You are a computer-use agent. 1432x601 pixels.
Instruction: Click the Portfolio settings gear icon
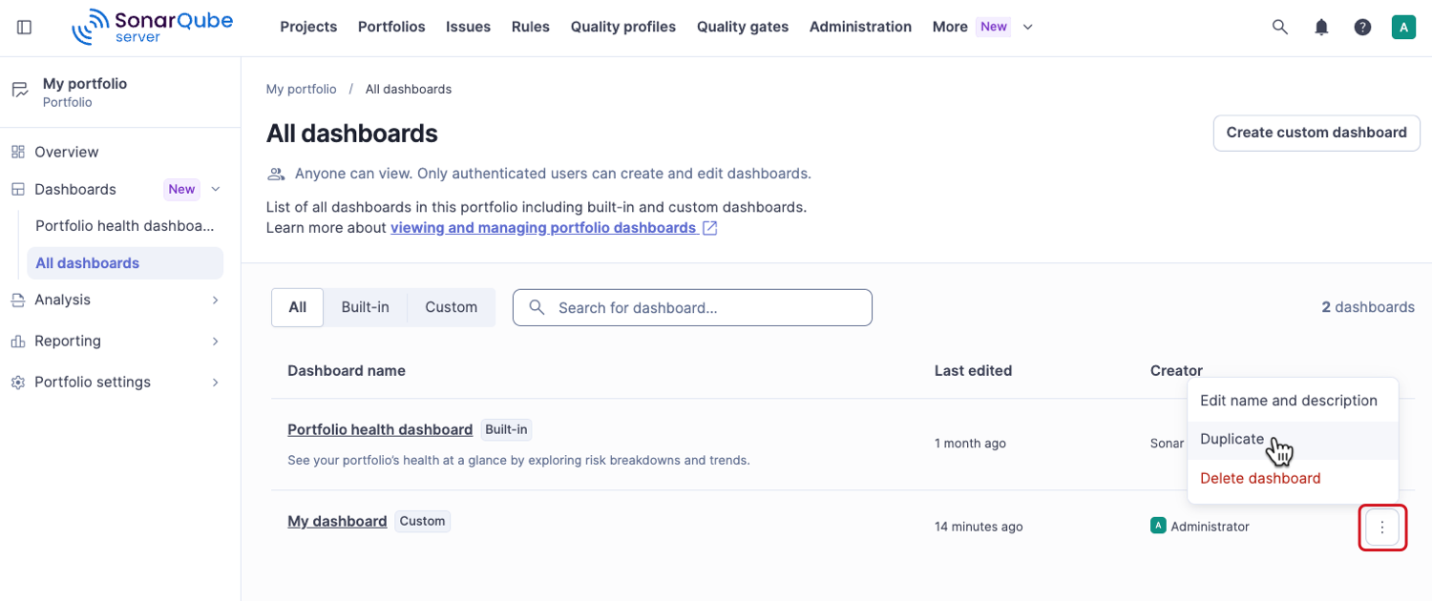pos(18,382)
